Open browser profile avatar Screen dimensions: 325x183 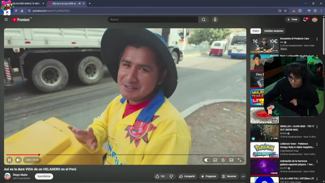tap(315, 11)
